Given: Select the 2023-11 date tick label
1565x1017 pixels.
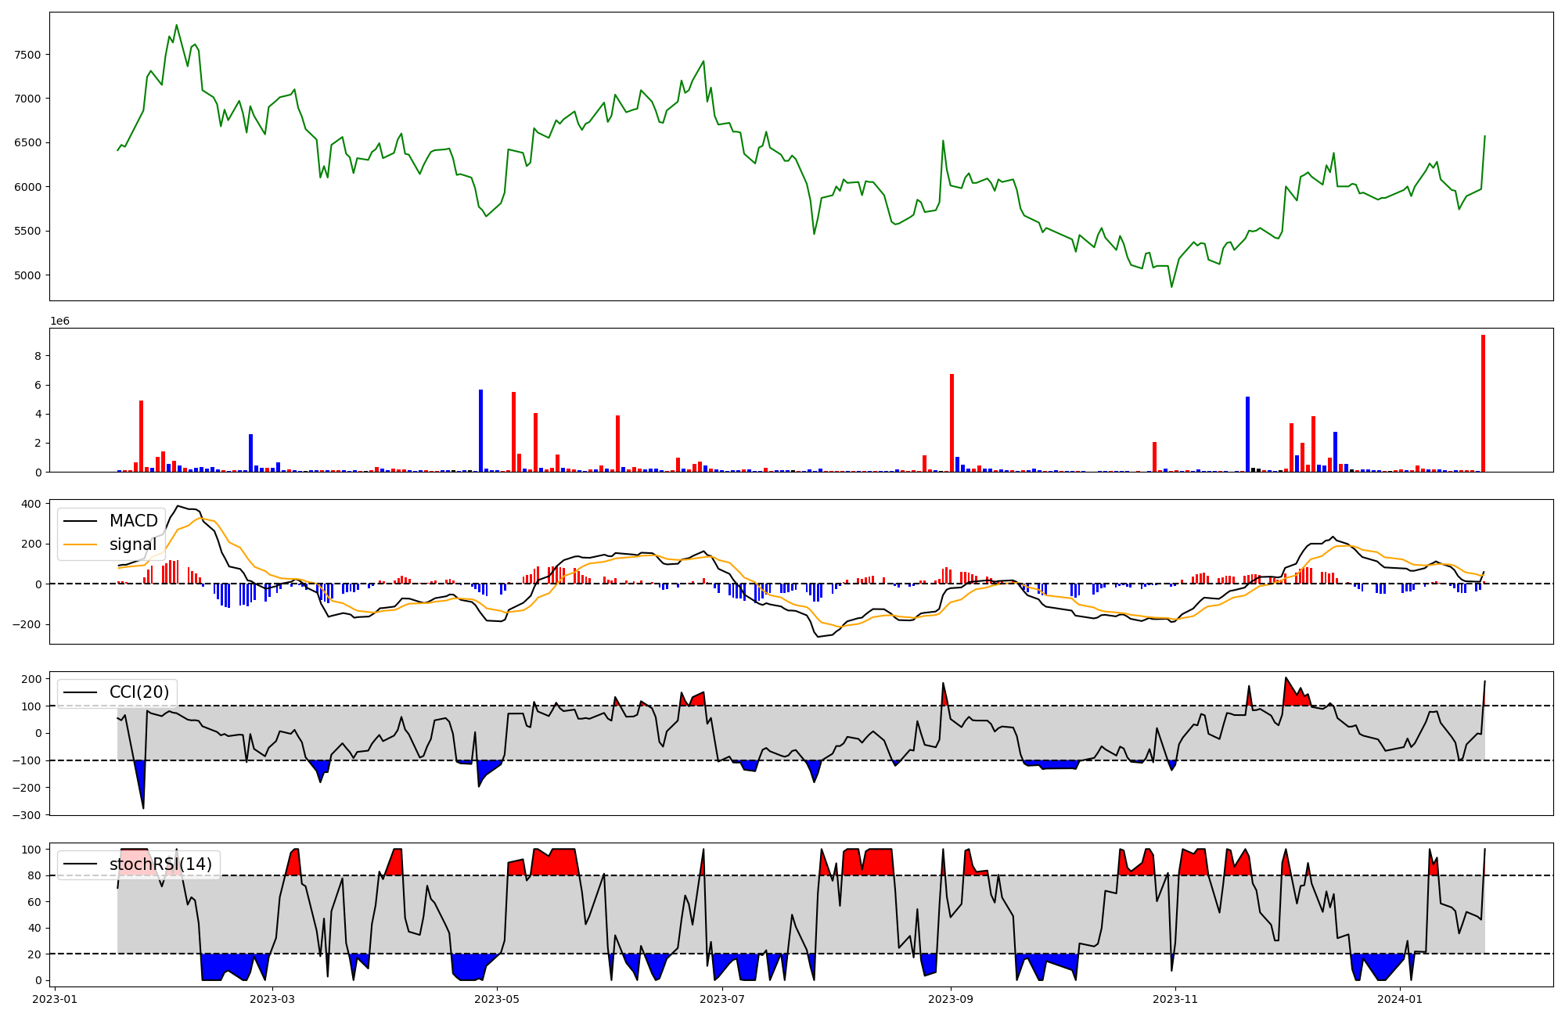Looking at the screenshot, I should click(x=1175, y=999).
